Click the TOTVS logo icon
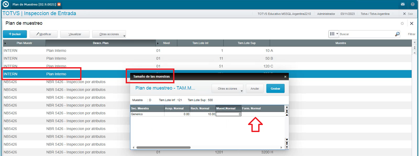This screenshot has height=156, width=419. coord(5,4)
